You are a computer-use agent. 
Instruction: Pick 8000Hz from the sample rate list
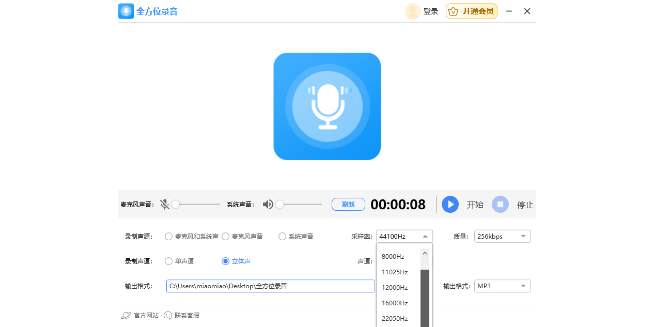point(398,257)
